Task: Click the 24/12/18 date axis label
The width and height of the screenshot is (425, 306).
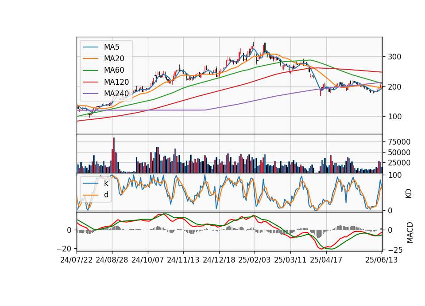Action: tap(219, 260)
